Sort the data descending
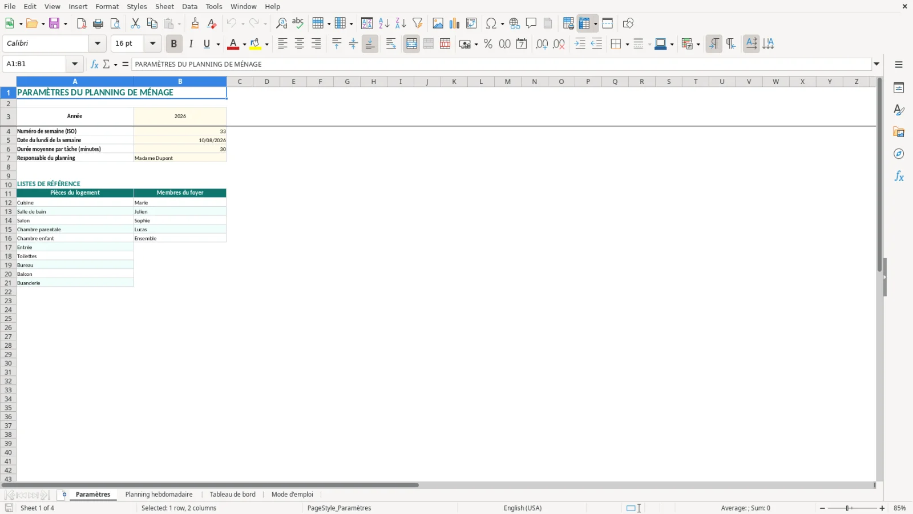The width and height of the screenshot is (913, 514). coord(401,23)
